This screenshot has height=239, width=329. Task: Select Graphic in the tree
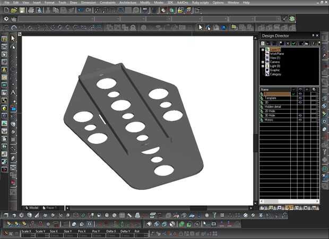[275, 70]
